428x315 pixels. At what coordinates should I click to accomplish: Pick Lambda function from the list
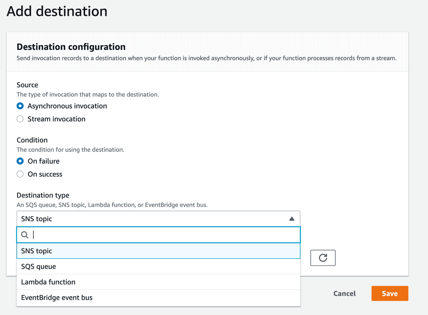(158, 282)
